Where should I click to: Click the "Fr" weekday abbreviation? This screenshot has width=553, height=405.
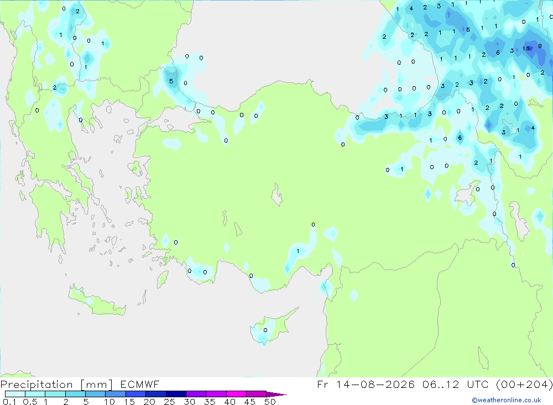[x=323, y=384]
